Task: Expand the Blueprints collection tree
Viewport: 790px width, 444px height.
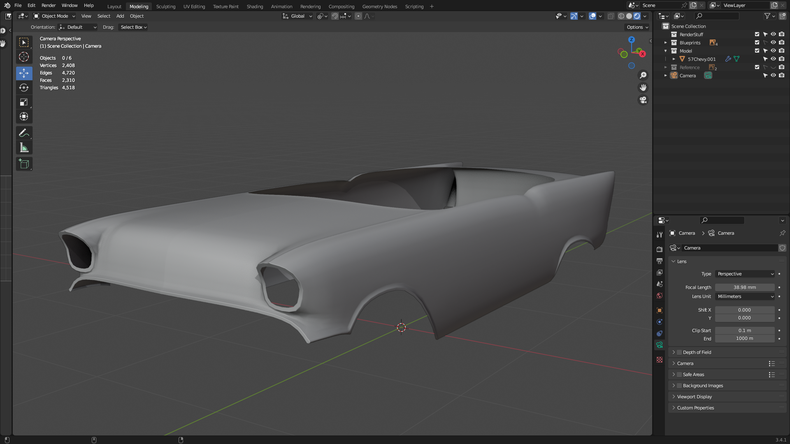Action: pyautogui.click(x=665, y=43)
